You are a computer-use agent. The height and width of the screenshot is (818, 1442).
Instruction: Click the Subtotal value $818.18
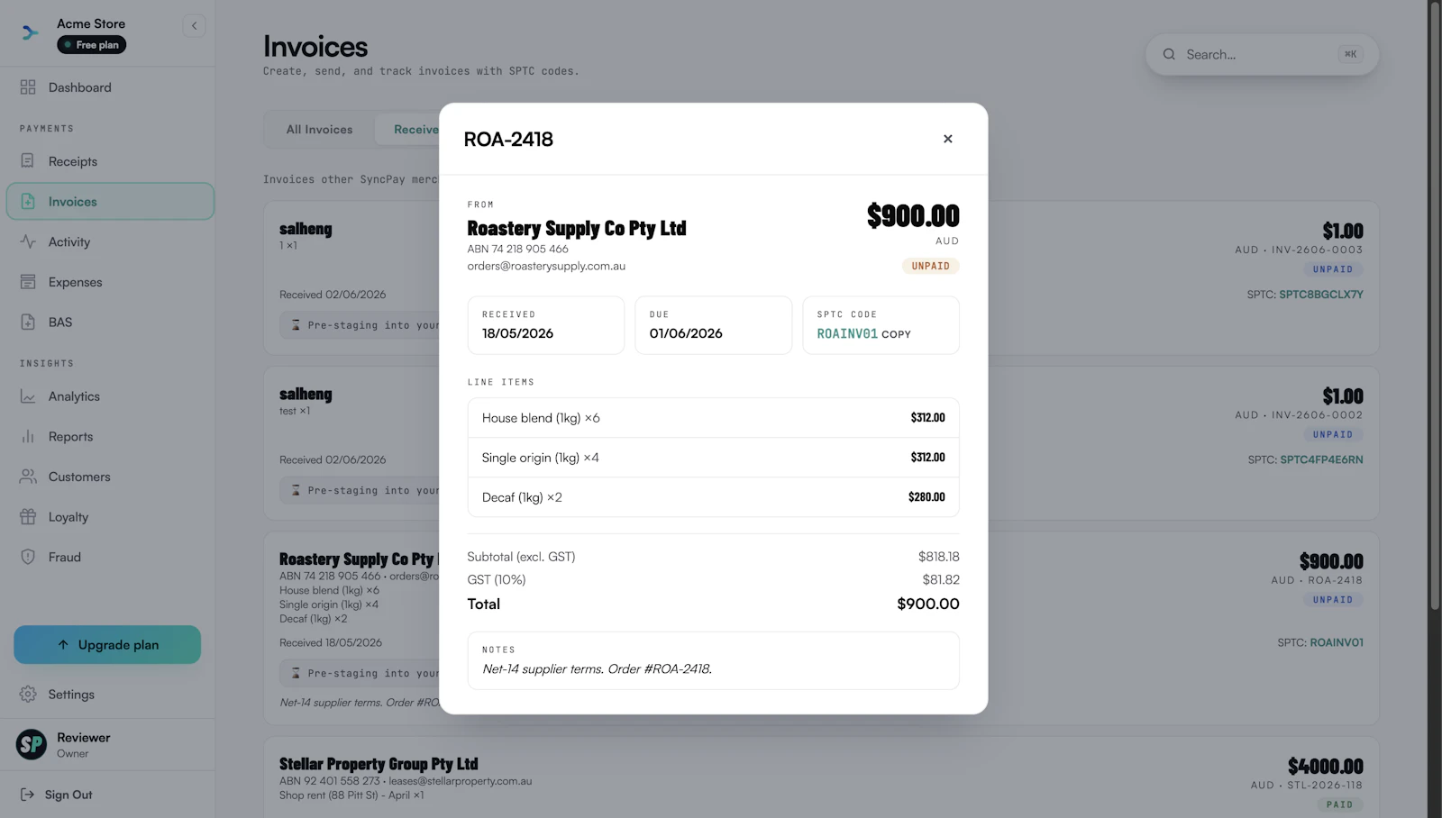938,557
